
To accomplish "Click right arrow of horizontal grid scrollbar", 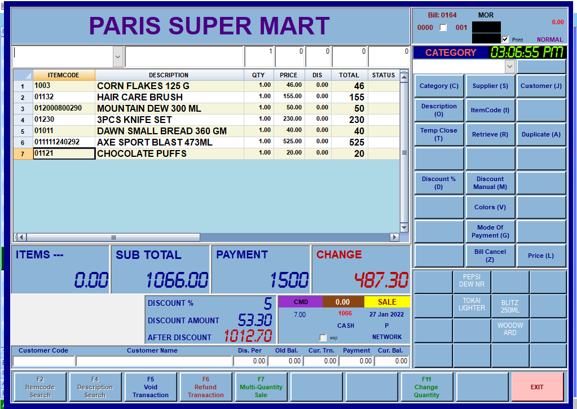I will coord(395,238).
